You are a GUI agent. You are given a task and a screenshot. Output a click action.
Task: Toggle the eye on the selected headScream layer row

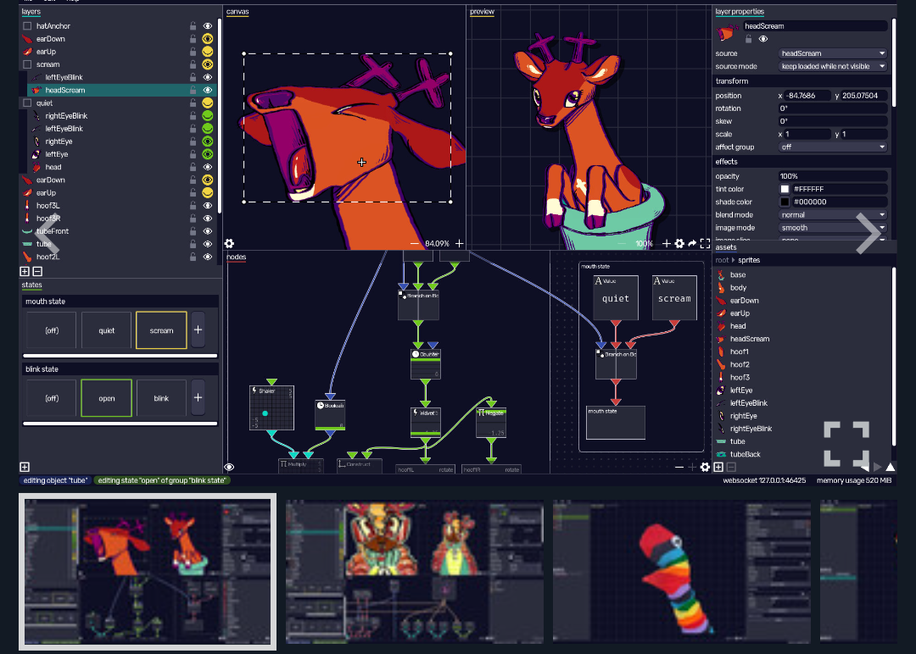(208, 90)
